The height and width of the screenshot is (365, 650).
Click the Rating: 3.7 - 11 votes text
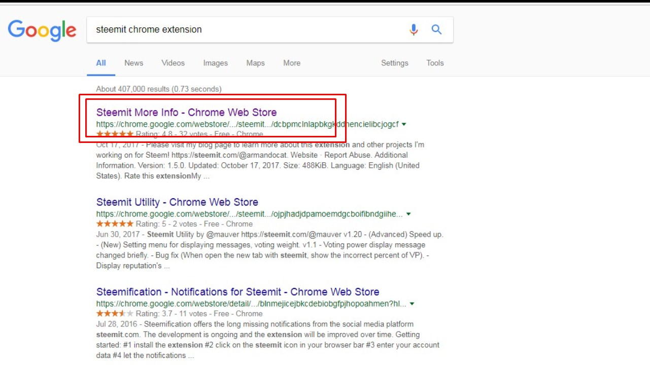pyautogui.click(x=171, y=313)
